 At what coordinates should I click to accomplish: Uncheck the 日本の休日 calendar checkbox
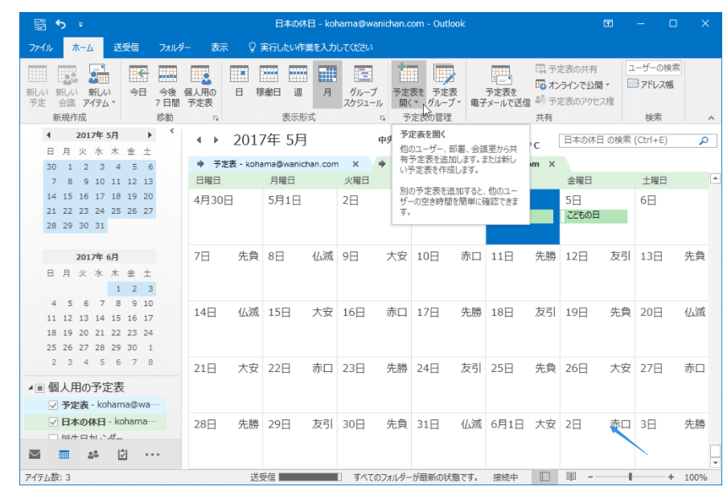(53, 422)
